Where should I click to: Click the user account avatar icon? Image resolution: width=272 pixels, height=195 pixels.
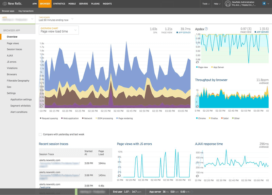point(228,4)
